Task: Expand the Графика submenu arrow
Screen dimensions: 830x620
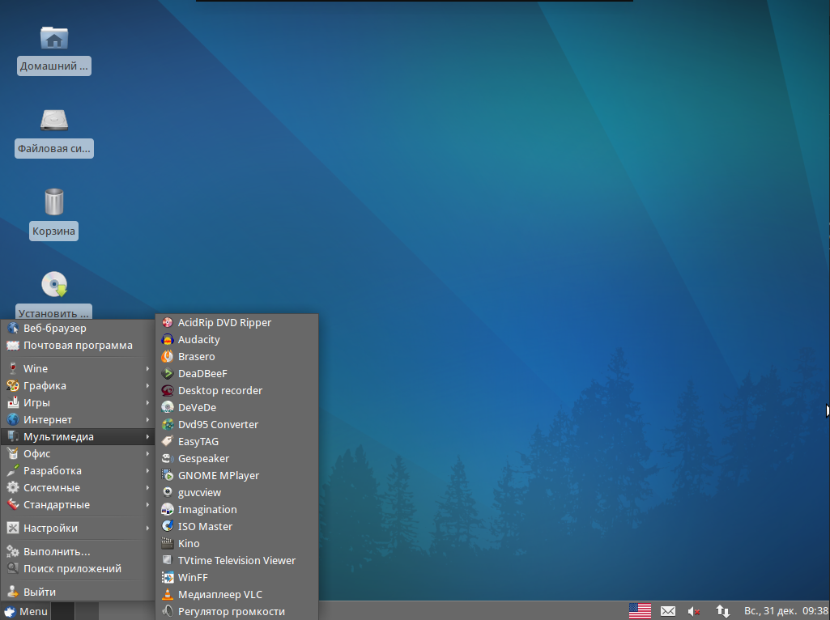Action: tap(147, 385)
